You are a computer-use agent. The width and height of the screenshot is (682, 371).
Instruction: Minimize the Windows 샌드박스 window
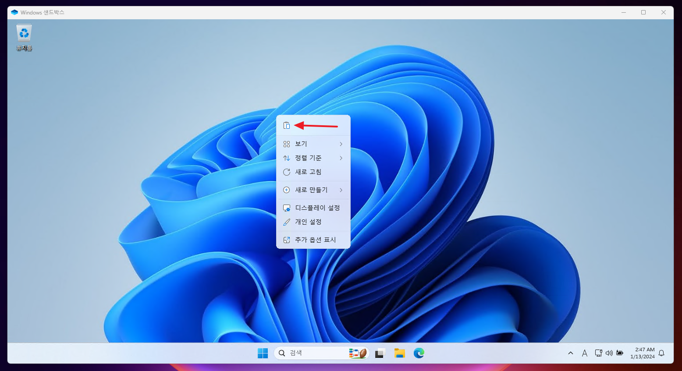coord(624,12)
